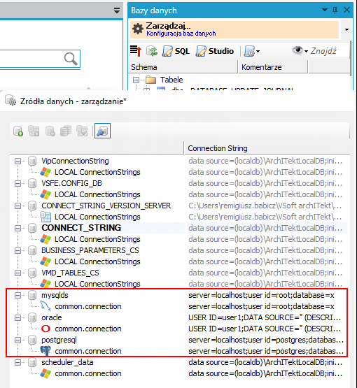Select the VMD_TABLES_CS tree item

[x=70, y=273]
